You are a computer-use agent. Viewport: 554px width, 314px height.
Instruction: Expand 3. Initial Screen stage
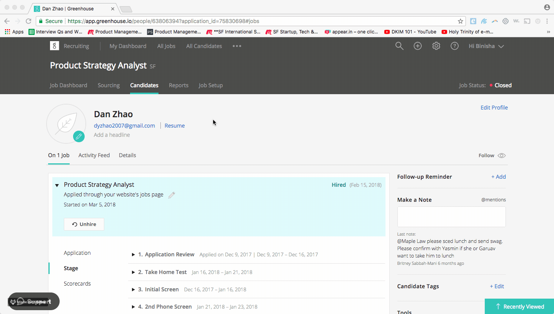tap(133, 289)
